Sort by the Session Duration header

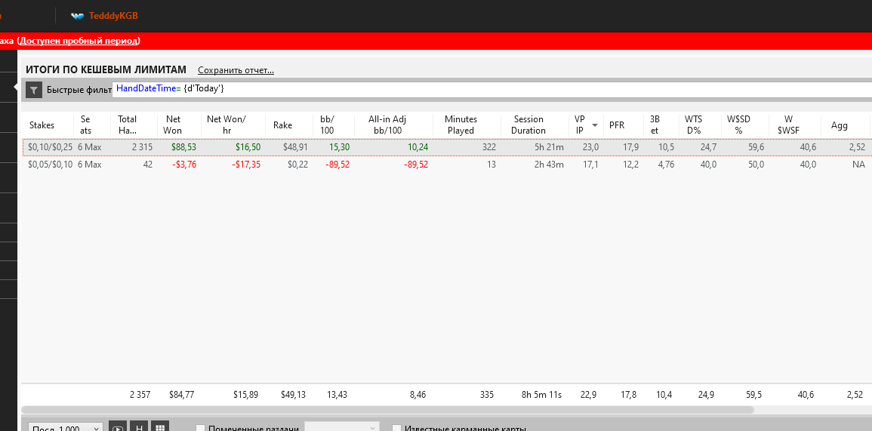tap(529, 125)
